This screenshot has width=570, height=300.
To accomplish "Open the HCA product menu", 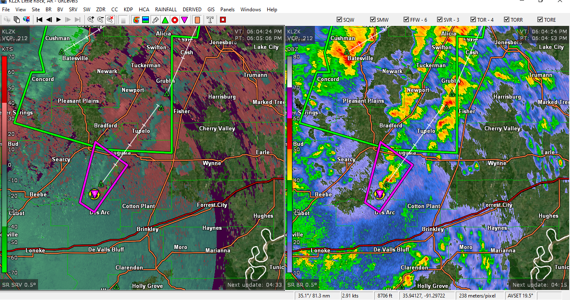I will (144, 10).
